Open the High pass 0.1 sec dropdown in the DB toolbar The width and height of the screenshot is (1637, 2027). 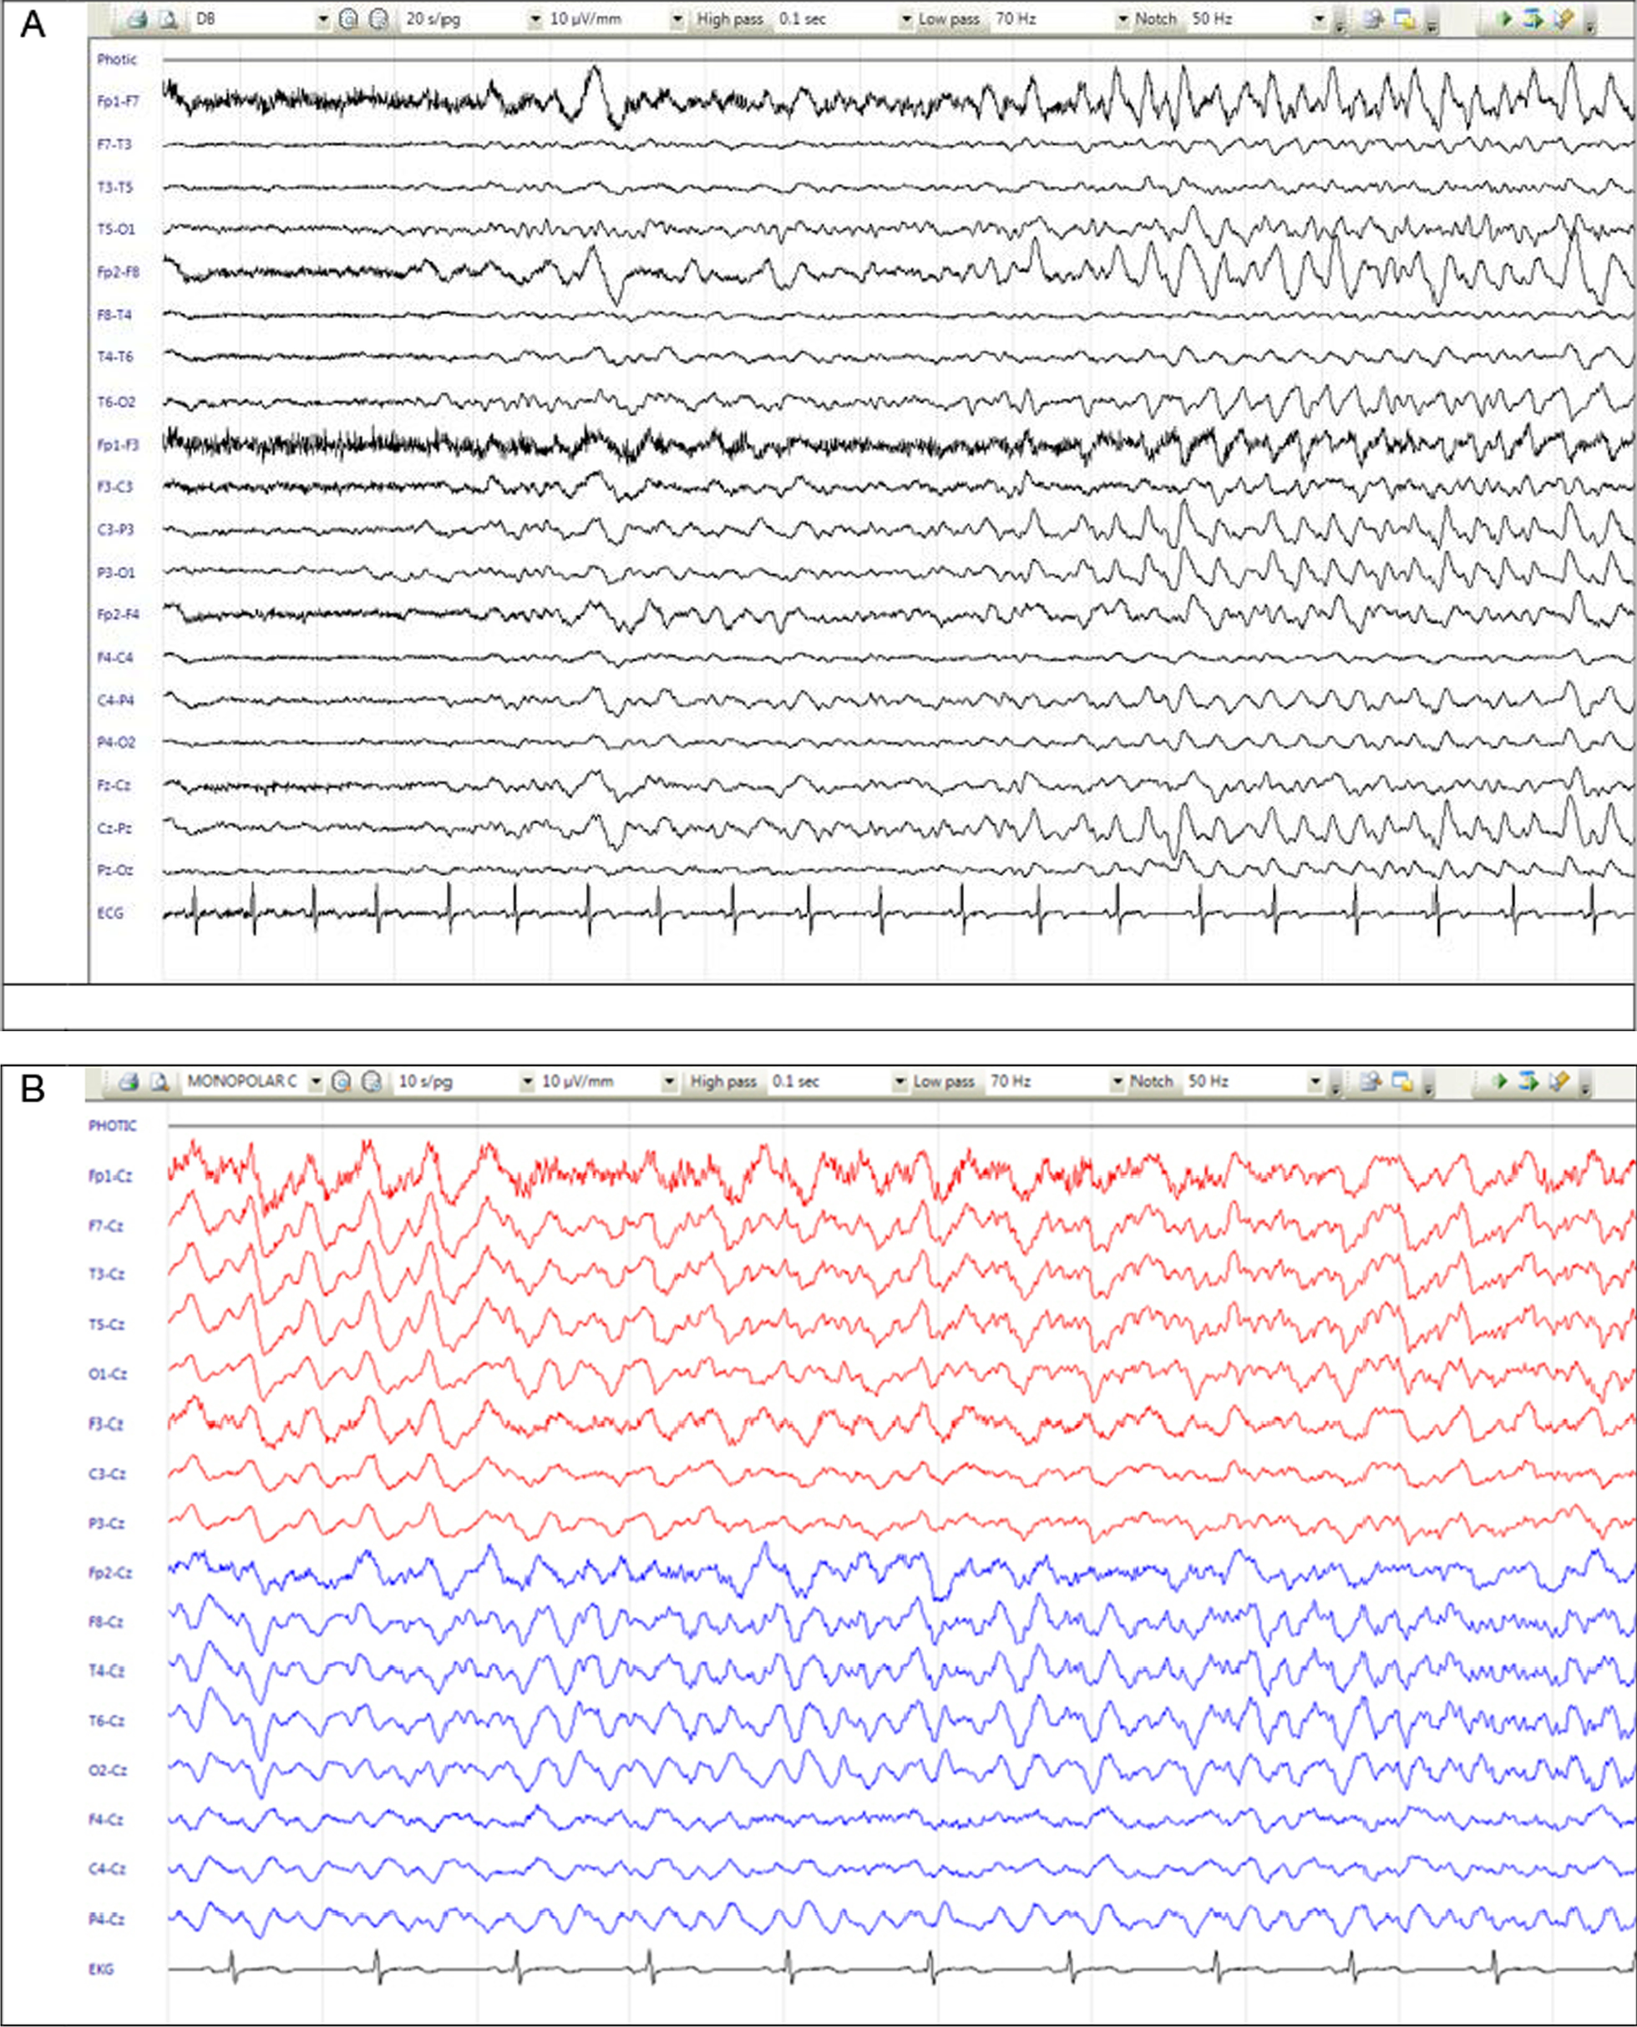coord(906,19)
